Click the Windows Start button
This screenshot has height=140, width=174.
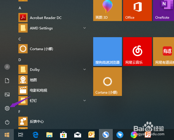point(7,135)
